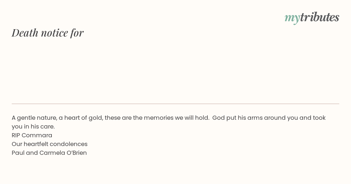Click the "A gentle nature" opening phrase
This screenshot has width=351, height=184.
[x=34, y=118]
